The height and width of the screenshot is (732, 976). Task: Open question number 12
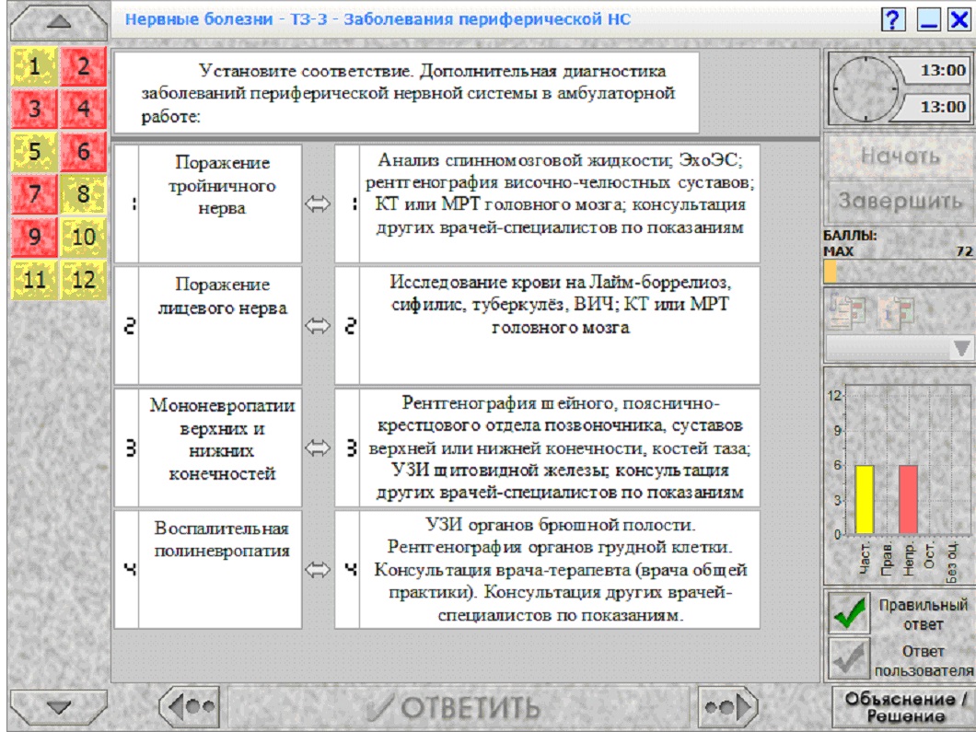pos(84,280)
